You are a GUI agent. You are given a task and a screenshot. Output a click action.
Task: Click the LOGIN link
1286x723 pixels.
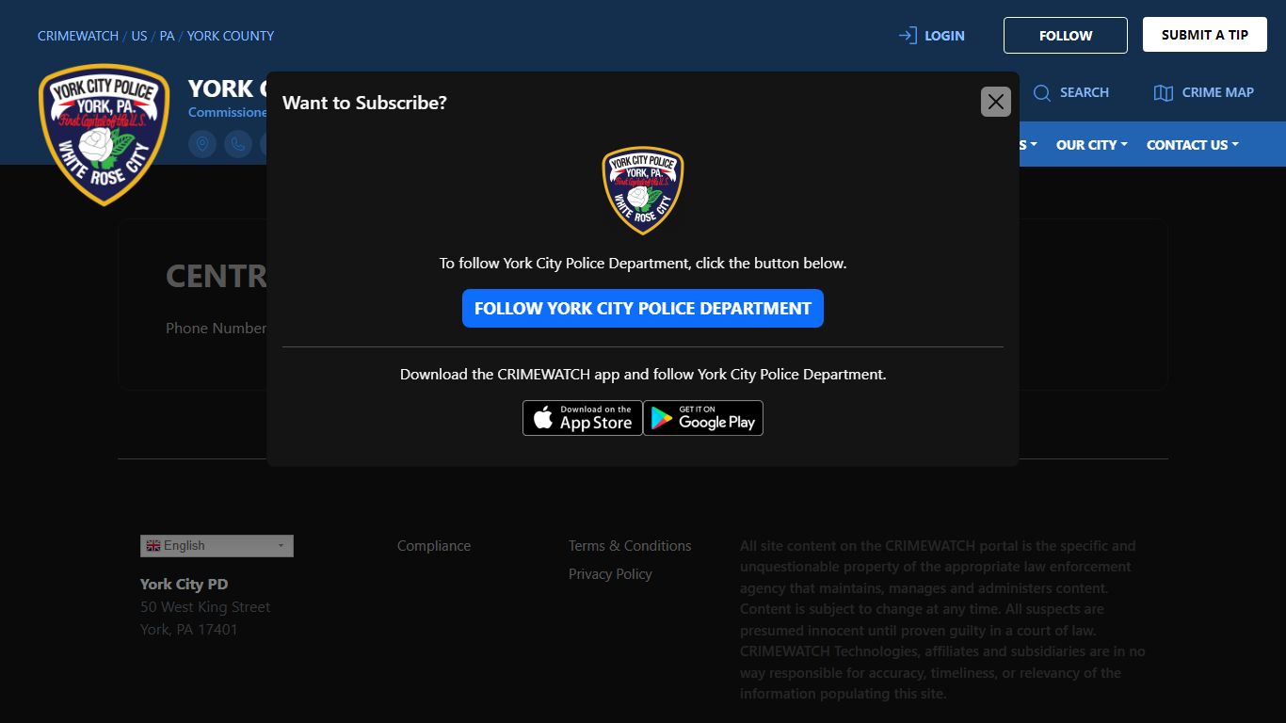[932, 36]
